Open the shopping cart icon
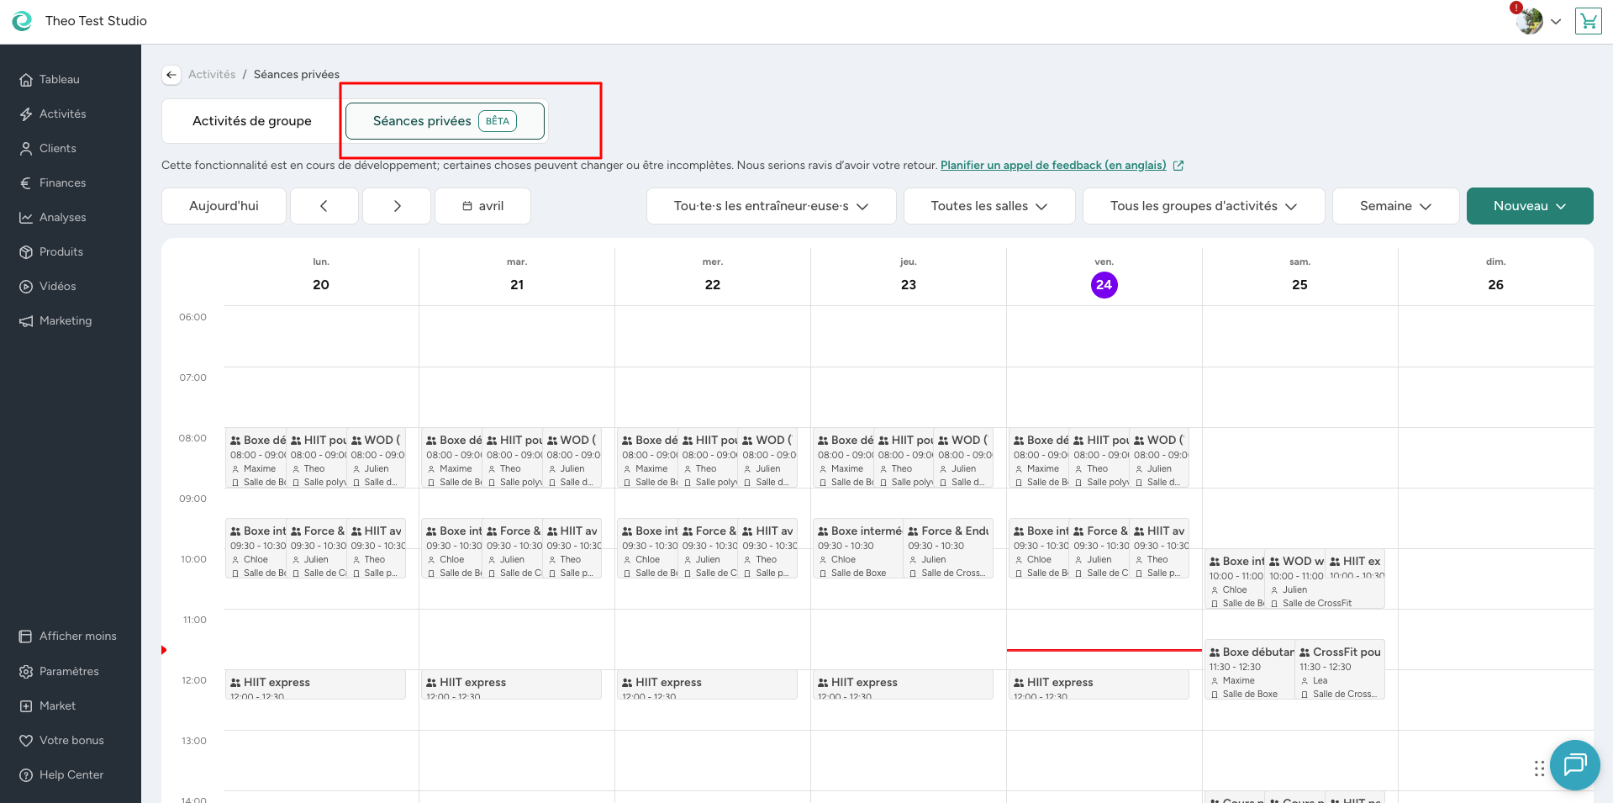Screen dimensions: 1613x803 click(x=1588, y=21)
